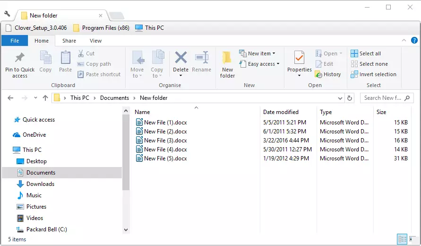Viewport: 421px width, 246px height.
Task: Open the recent locations dropdown
Action: coord(35,98)
